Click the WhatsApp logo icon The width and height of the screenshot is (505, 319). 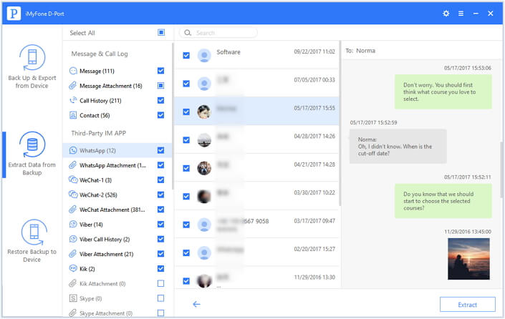click(x=73, y=150)
